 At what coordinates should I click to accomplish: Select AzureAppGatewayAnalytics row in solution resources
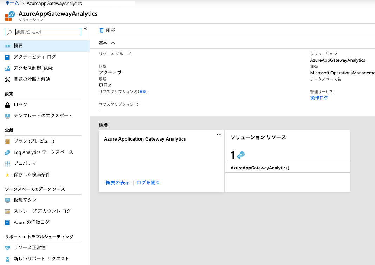287,168
